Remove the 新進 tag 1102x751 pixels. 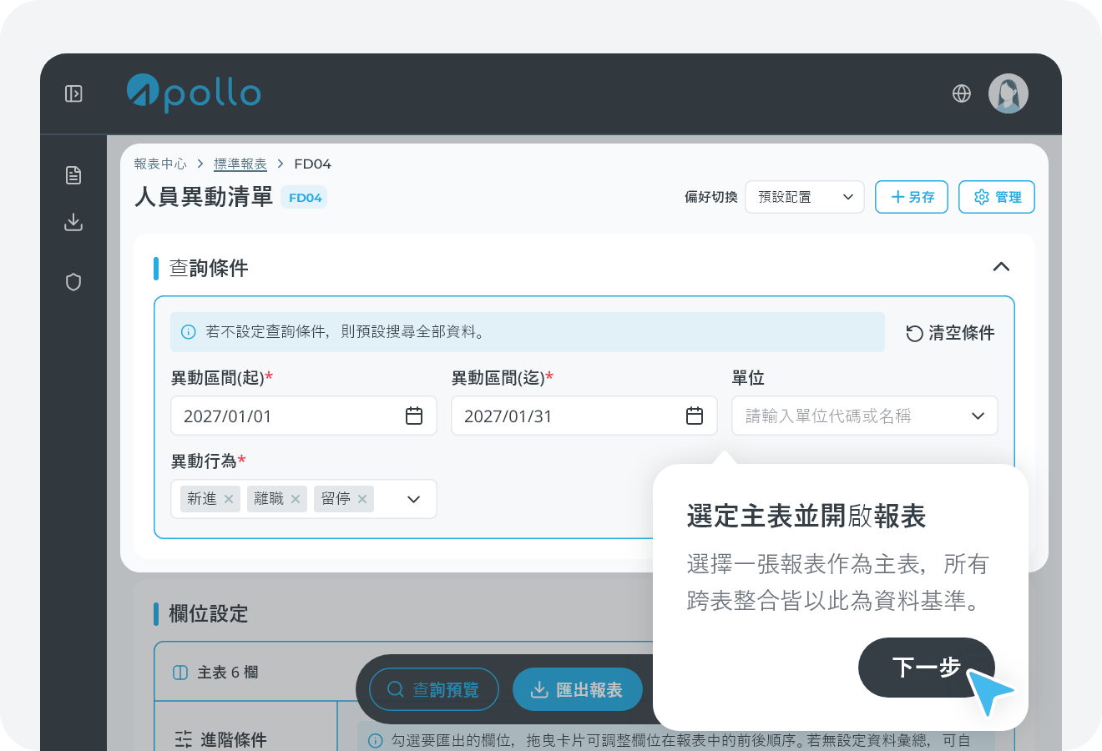(x=229, y=499)
